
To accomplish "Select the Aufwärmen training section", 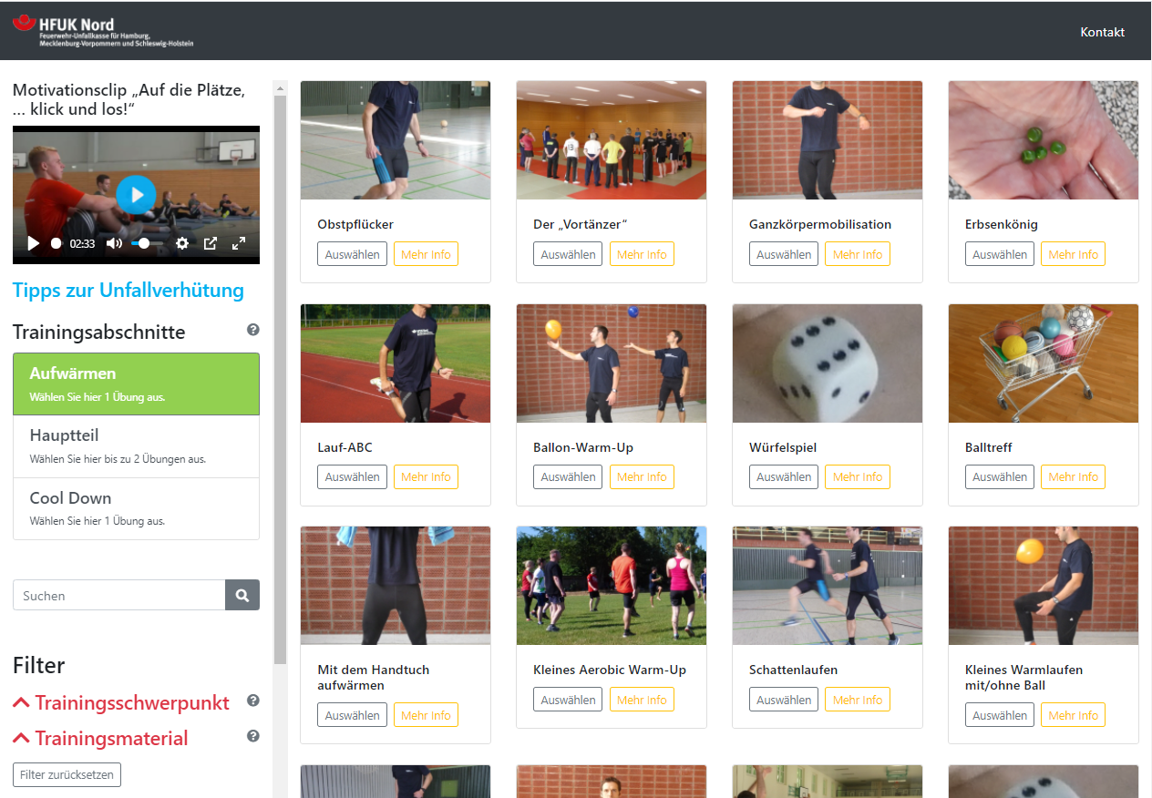I will coord(136,384).
